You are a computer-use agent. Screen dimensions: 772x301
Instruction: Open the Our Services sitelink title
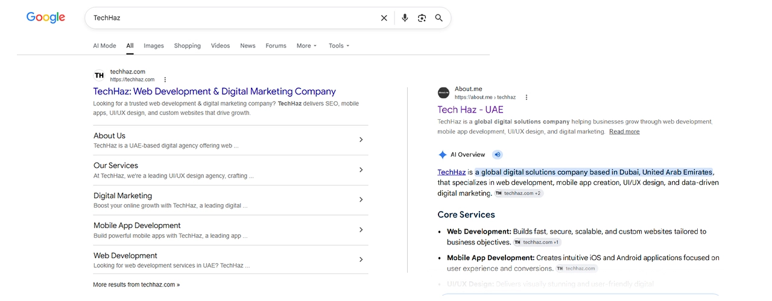pos(116,166)
